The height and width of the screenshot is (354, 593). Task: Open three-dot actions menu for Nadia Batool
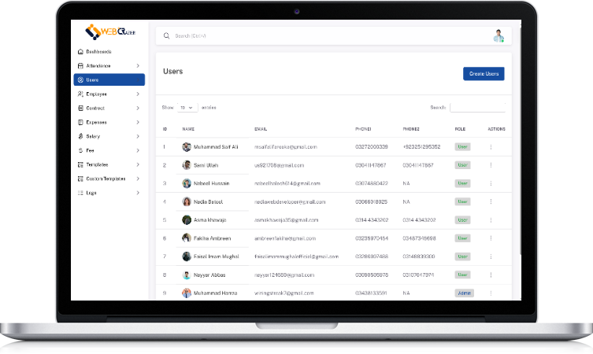click(x=491, y=201)
